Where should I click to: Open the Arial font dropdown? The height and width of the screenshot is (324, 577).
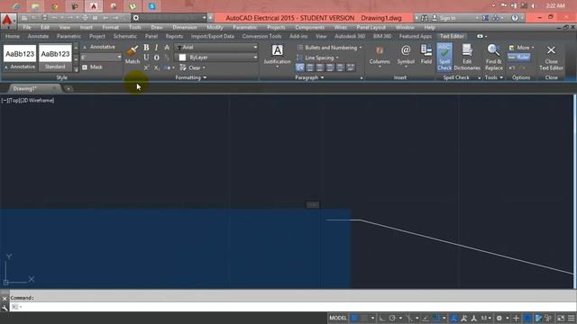click(x=216, y=48)
